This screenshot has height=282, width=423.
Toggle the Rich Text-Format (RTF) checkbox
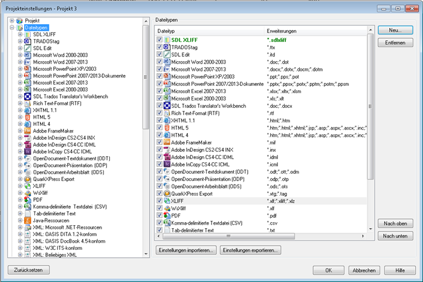tap(160, 113)
